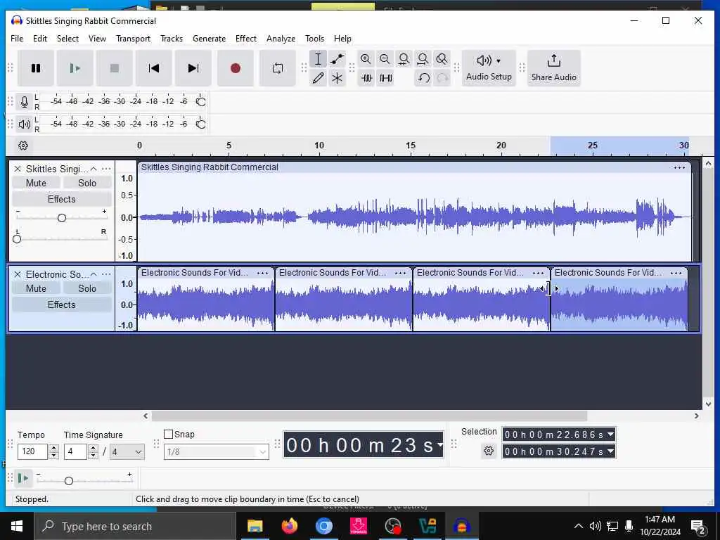This screenshot has width=720, height=540.
Task: Toggle the Loop playback button
Action: point(277,68)
